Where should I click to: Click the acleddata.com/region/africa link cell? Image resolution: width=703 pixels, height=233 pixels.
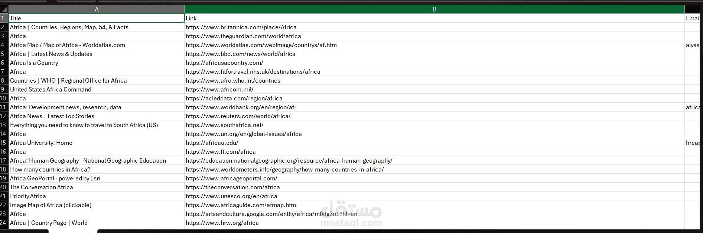435,98
